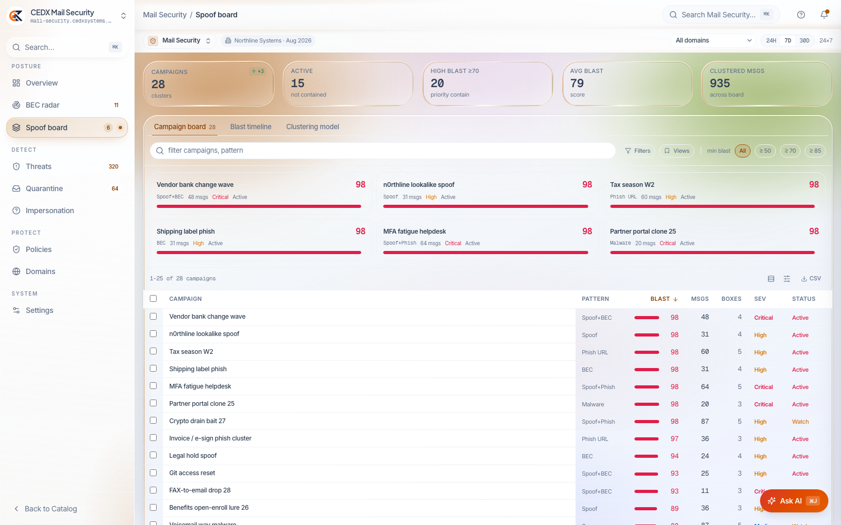Screen dimensions: 841x525
Task: Check the Vendor bank change wave row
Action: tap(153, 317)
